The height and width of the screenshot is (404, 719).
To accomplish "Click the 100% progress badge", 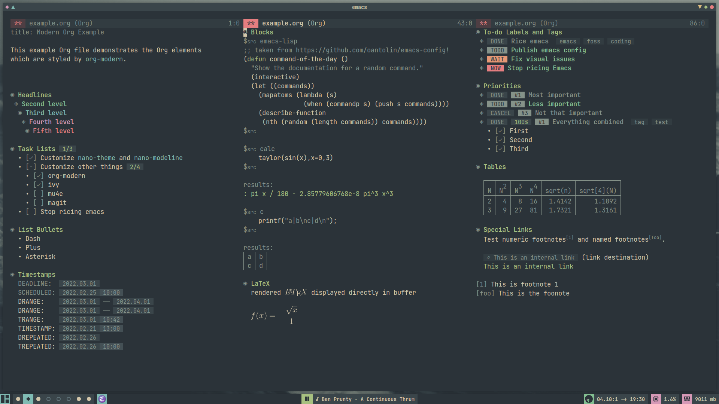I will pyautogui.click(x=521, y=122).
